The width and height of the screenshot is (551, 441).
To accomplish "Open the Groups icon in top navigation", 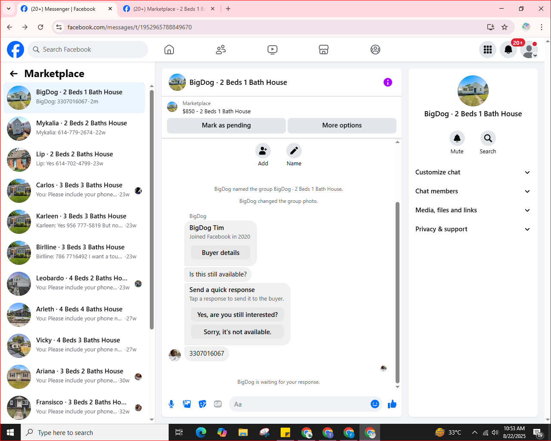I will pos(375,50).
